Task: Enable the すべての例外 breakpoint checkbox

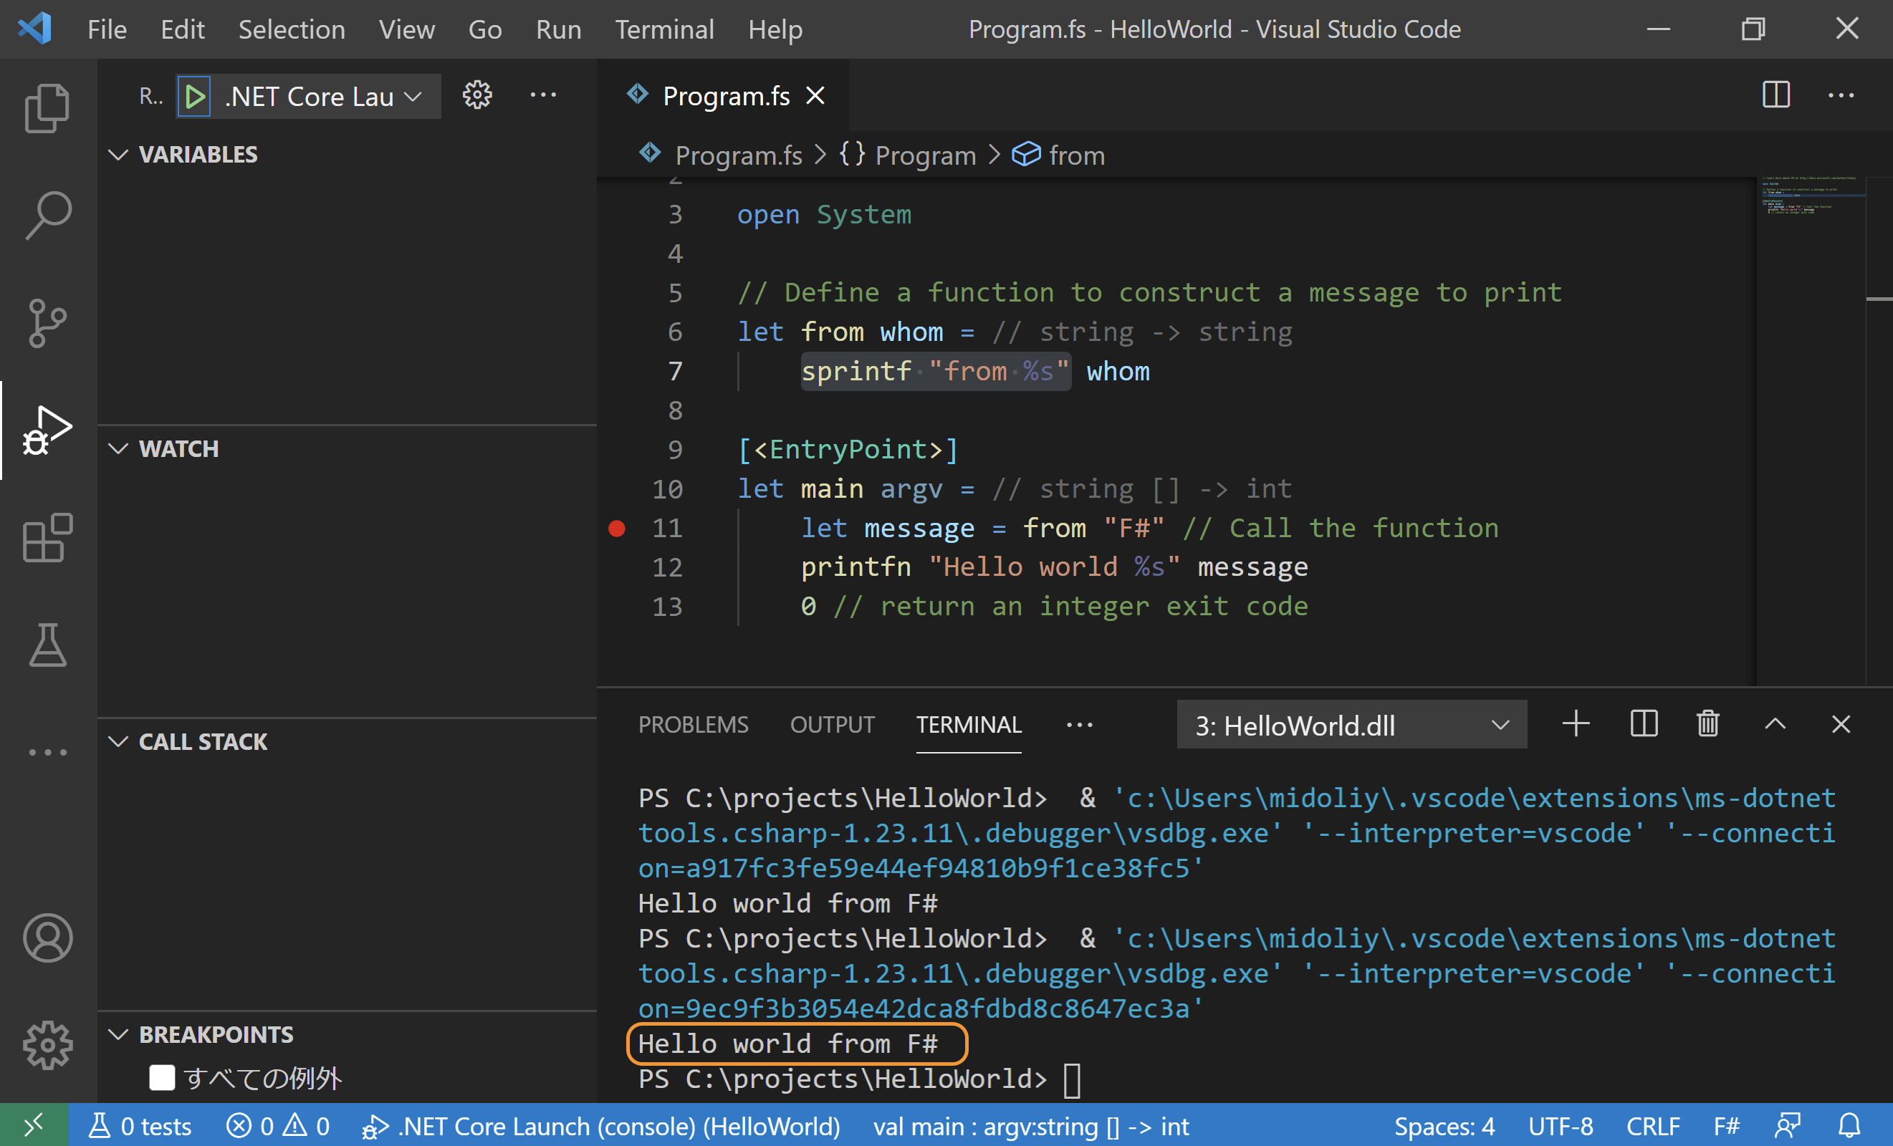Action: 162,1077
